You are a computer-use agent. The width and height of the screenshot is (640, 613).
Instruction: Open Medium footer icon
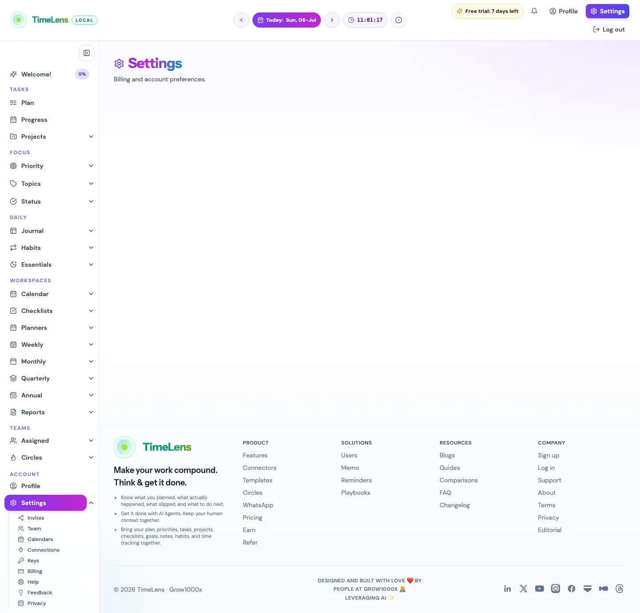tap(604, 589)
